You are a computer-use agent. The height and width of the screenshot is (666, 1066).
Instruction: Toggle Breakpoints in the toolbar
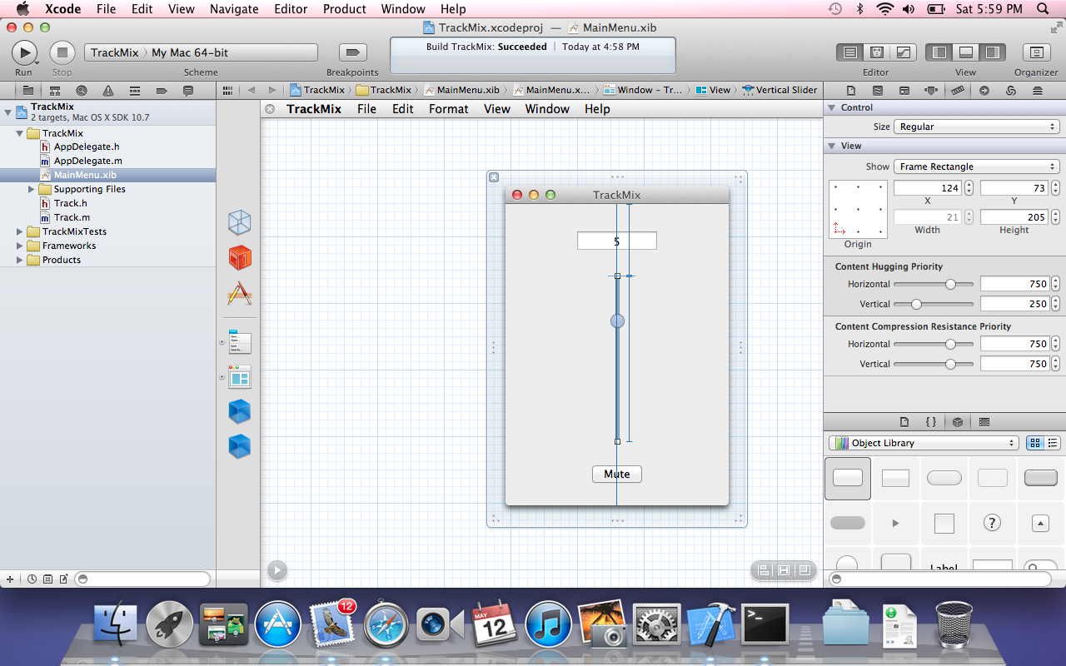pos(352,52)
